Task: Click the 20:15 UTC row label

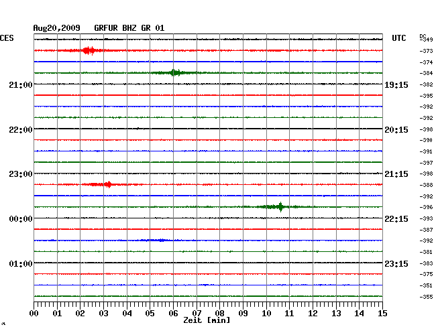Action: pos(396,130)
